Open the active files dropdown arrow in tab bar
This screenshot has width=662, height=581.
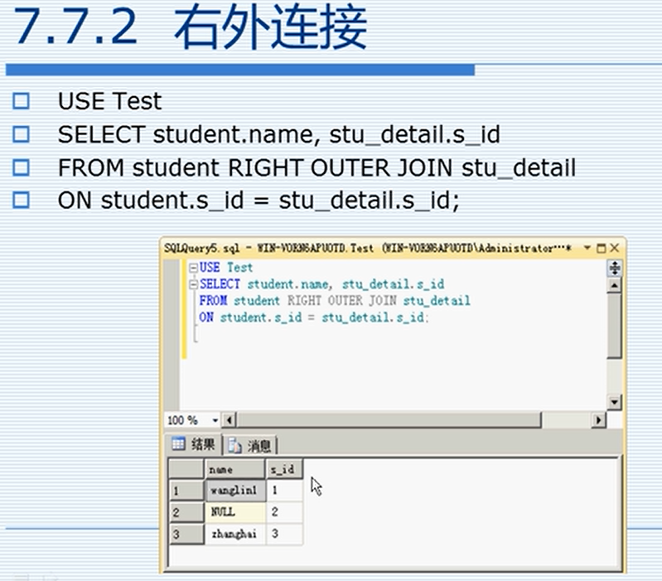pos(587,248)
